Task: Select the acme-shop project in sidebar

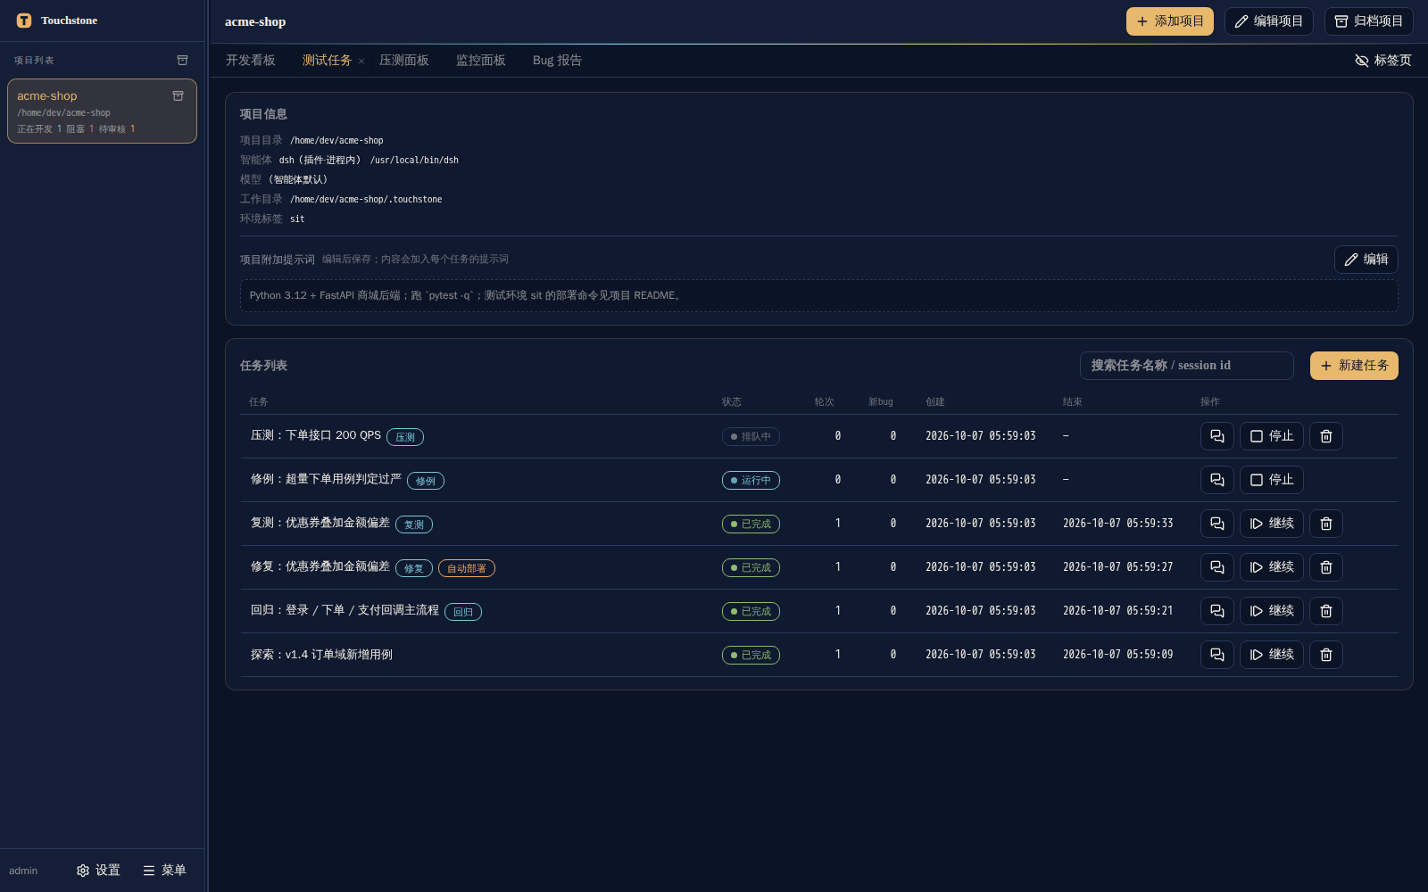Action: coord(102,111)
